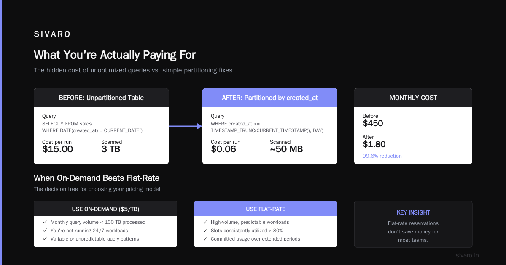Viewport: 506px width, 265px height.
Task: Click checkmark beside 'Monthly query volume < 100 TB'
Action: tap(45, 222)
